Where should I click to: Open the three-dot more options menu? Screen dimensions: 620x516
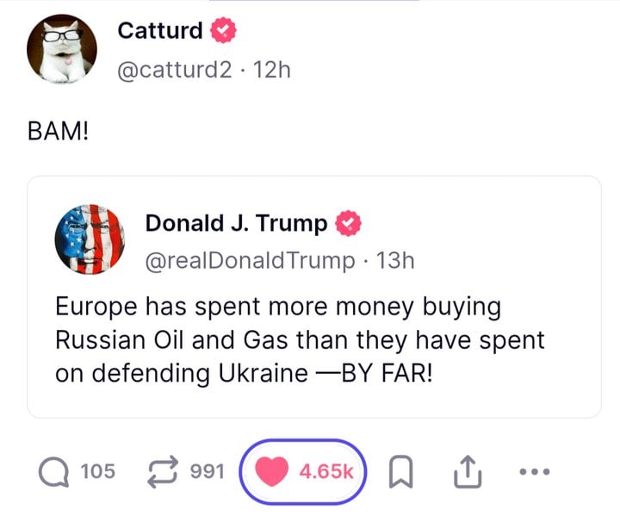(534, 470)
